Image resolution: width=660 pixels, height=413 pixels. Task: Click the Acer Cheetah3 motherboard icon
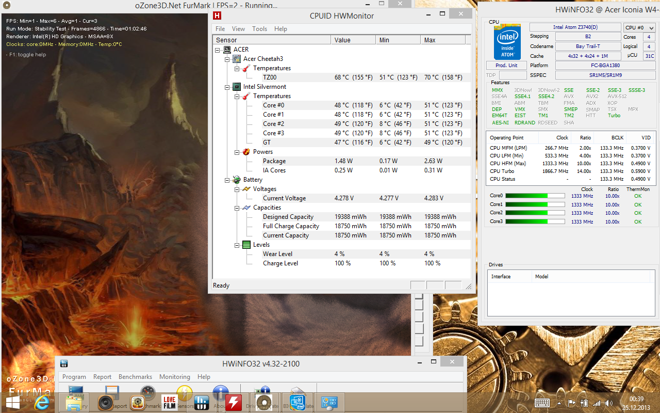point(237,59)
